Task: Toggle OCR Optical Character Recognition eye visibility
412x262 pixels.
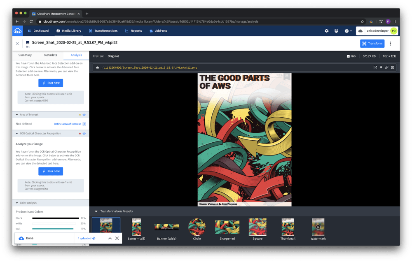Action: tap(84, 134)
